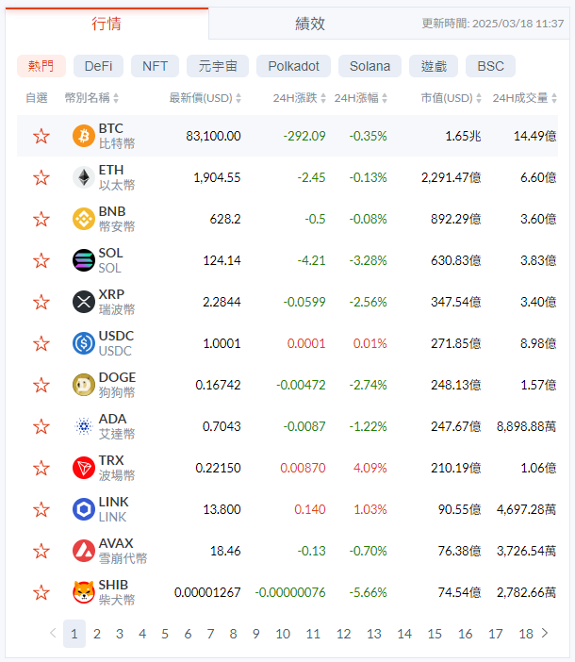Sort by 最新價(USD) column
Viewport: 575px width, 662px height.
click(x=205, y=98)
